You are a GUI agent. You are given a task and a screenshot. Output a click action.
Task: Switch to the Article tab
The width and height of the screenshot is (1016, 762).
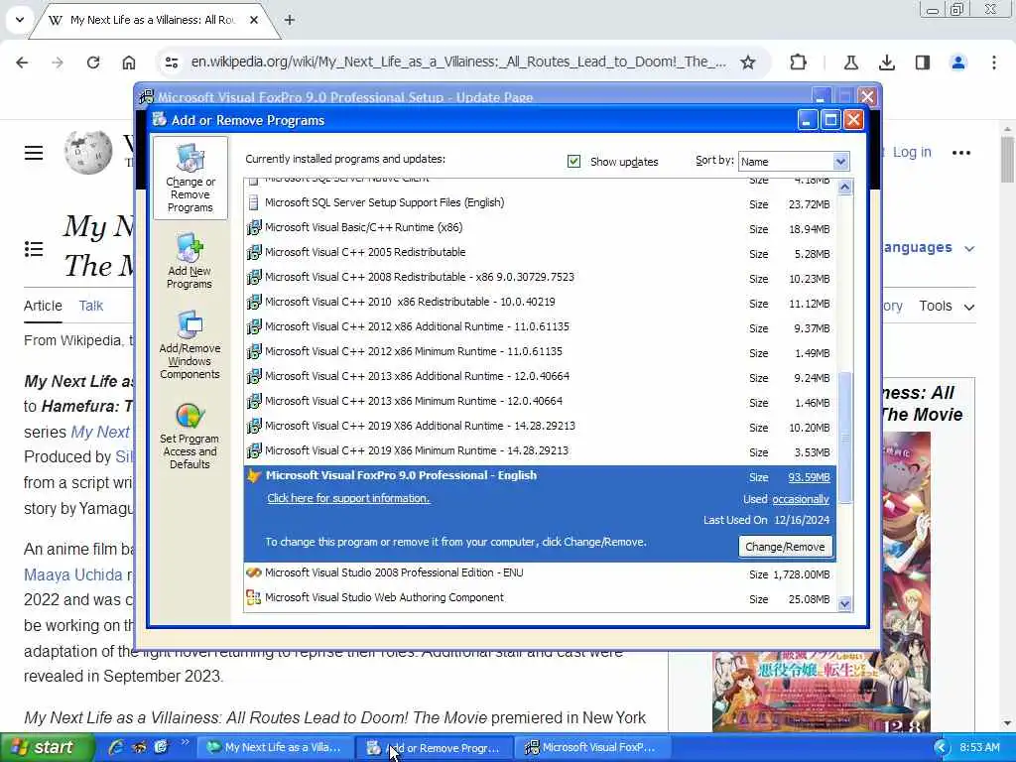point(43,306)
